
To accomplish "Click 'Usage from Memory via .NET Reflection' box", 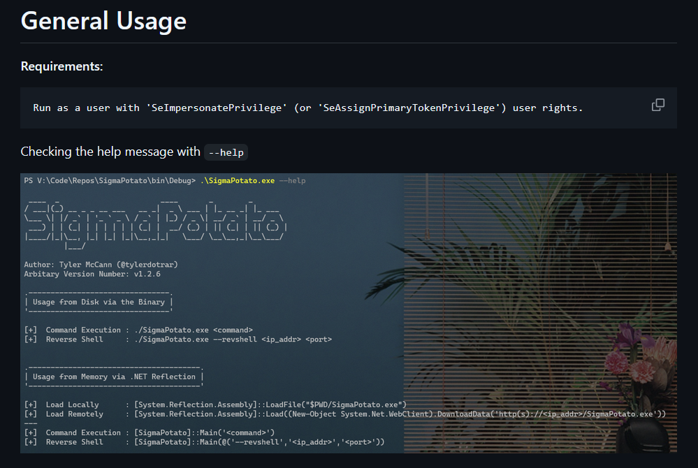I will (x=114, y=376).
